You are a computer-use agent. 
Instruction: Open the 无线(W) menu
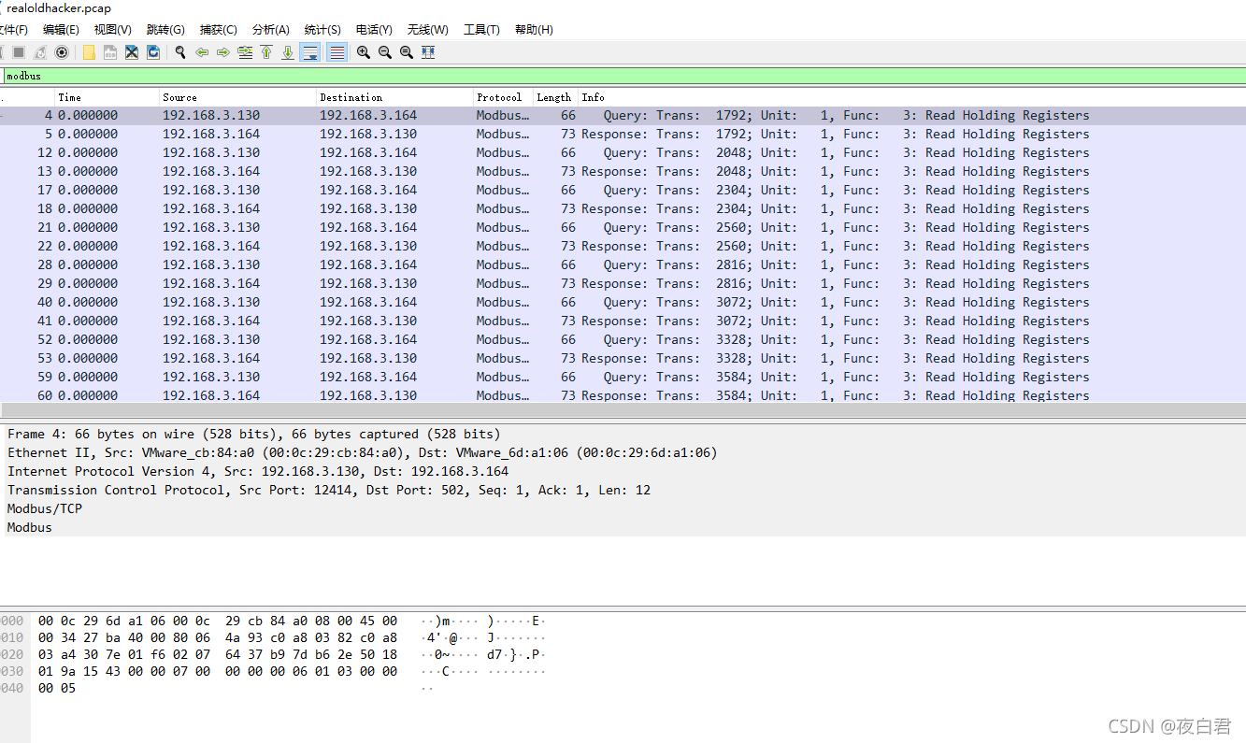428,30
